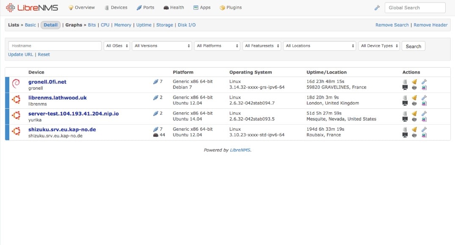Click view device icon for shizuku.srv.eu.kap-no.de
Viewport: 455px width, 245px height.
(x=405, y=129)
